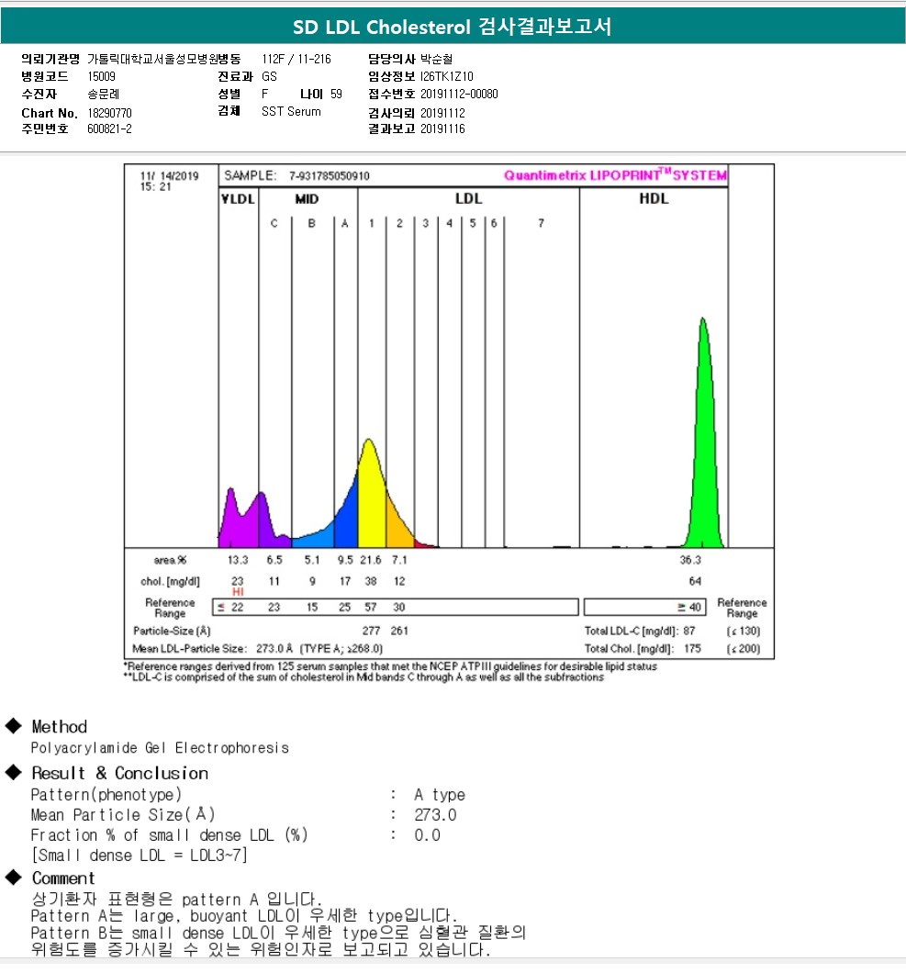Click the Pattern phenotype result A type
The image size is (906, 973).
pos(440,795)
